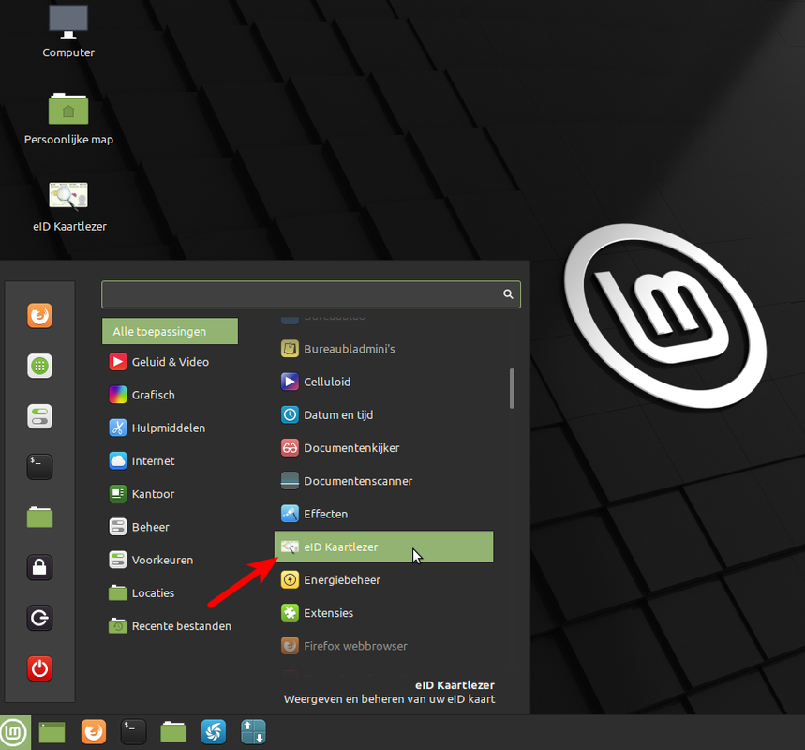This screenshot has width=805, height=750.
Task: Launch Documentenscanner
Action: [384, 481]
